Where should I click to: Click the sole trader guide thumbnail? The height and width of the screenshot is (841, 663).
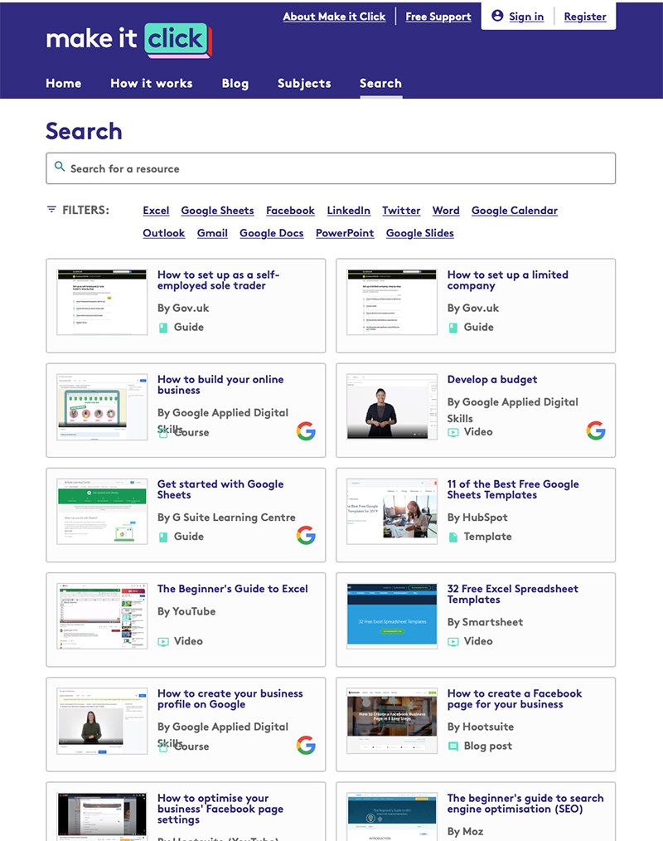[x=102, y=303]
